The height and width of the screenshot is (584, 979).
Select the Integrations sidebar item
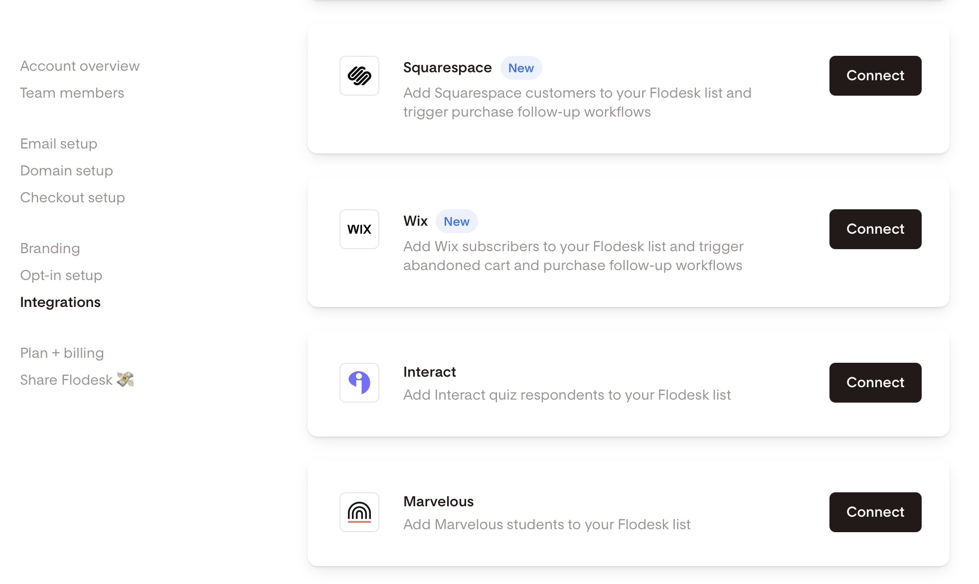[x=60, y=302]
